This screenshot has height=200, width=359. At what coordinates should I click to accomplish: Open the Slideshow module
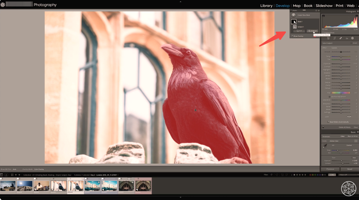324,6
